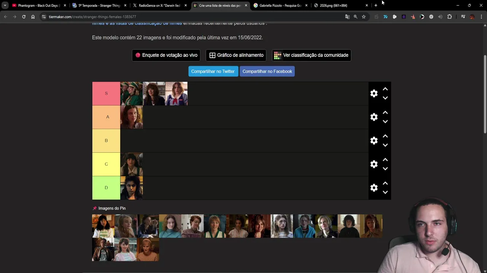Open Gráfico de alinhamento

pos(236,55)
